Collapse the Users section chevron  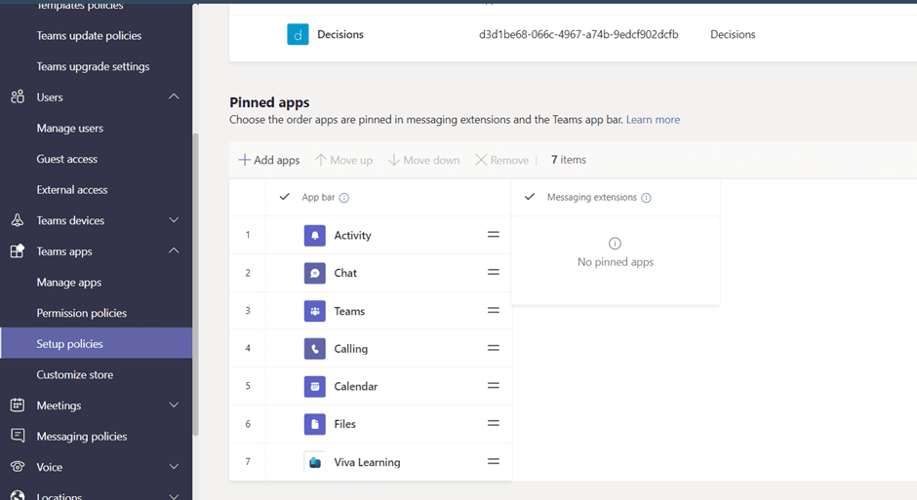click(x=174, y=96)
